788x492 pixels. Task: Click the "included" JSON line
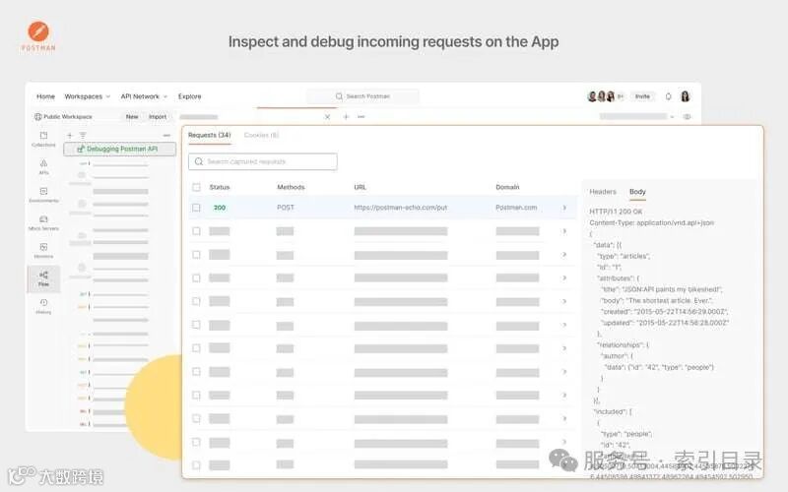click(613, 411)
